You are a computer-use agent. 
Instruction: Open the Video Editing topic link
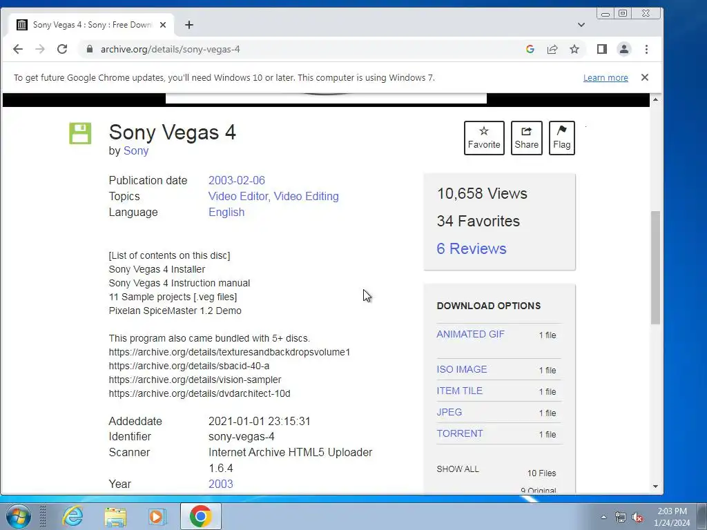pyautogui.click(x=306, y=196)
